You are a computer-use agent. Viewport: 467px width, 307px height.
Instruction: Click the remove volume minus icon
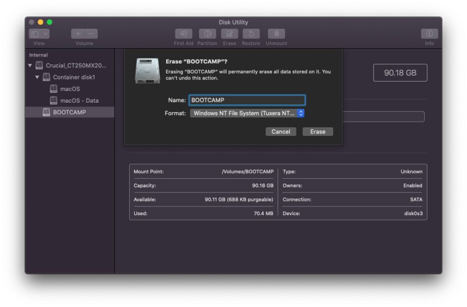[91, 34]
